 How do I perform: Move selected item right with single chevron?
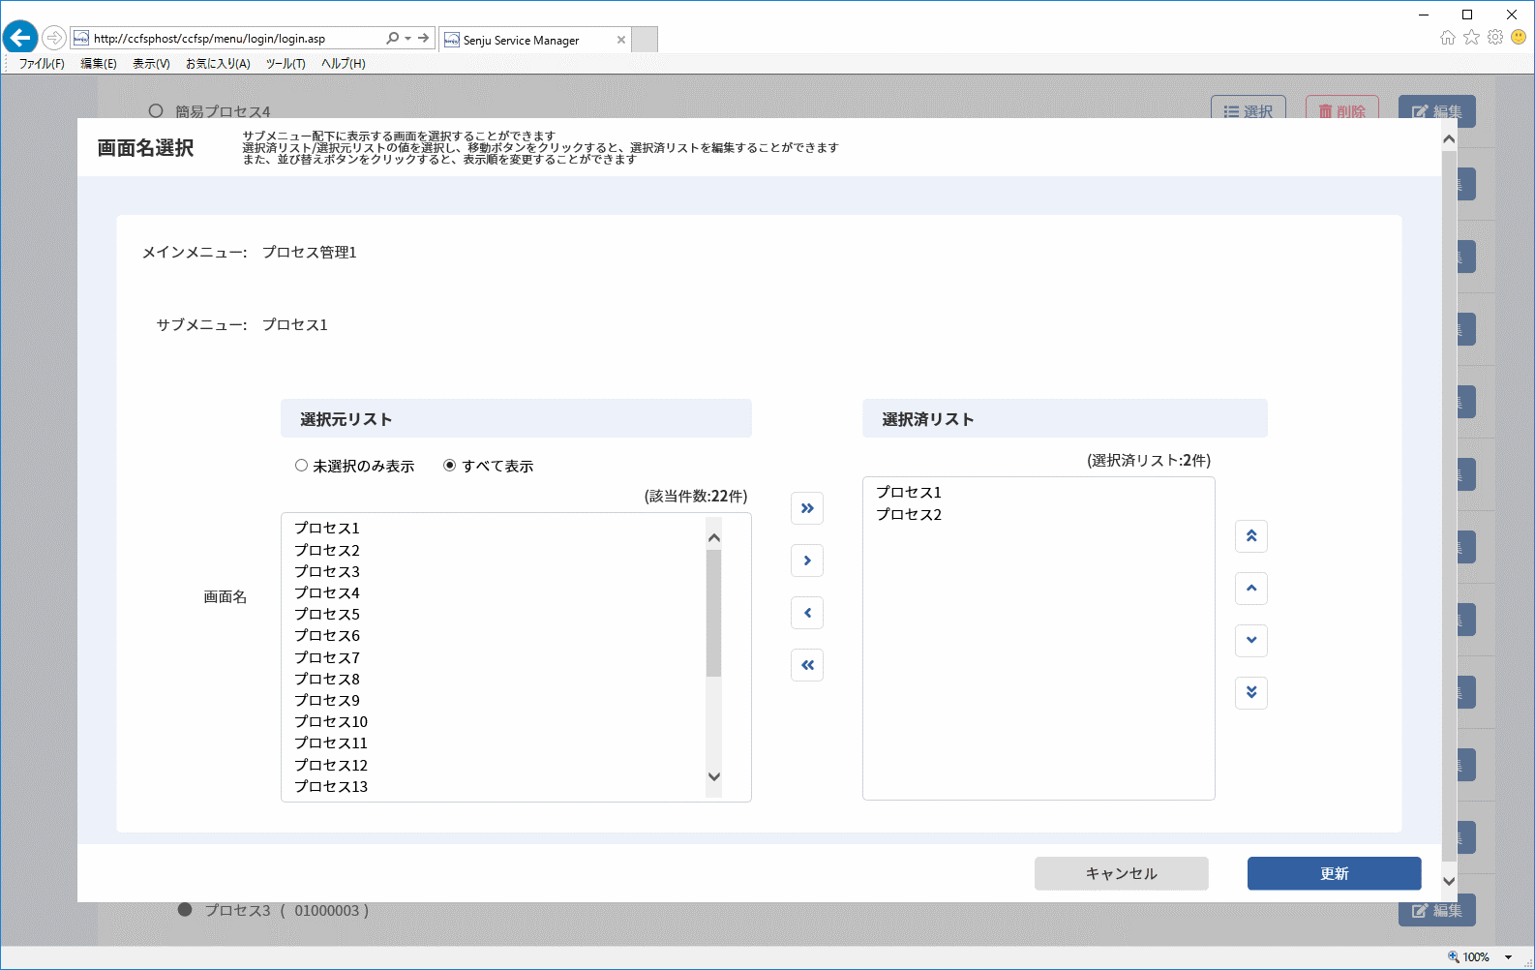[807, 561]
